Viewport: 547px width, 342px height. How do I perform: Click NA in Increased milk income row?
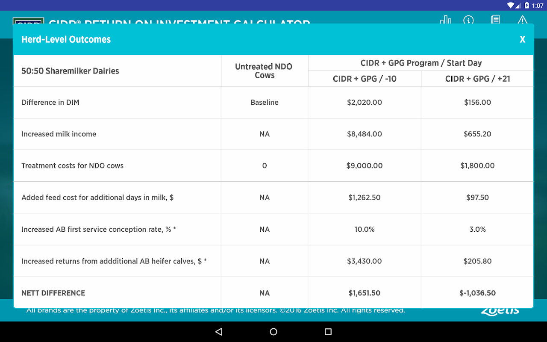click(x=264, y=134)
